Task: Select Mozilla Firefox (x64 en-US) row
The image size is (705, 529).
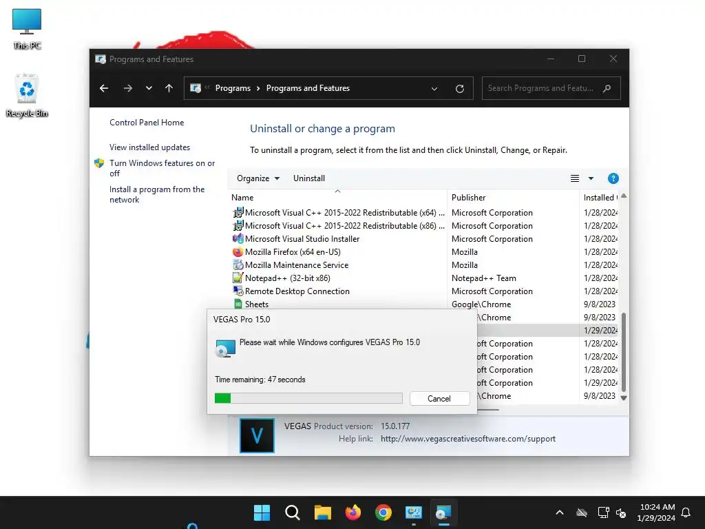Action: (x=293, y=252)
